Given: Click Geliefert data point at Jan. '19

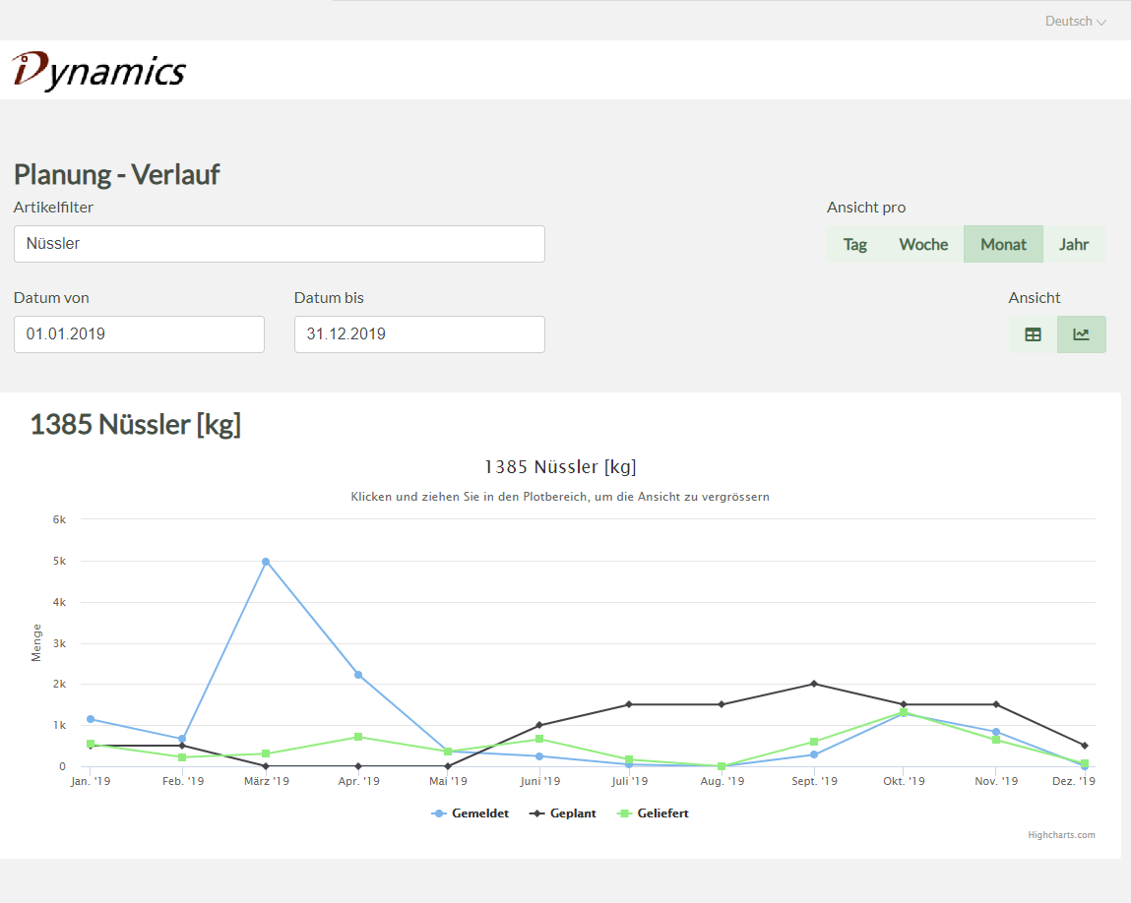Looking at the screenshot, I should 91,744.
